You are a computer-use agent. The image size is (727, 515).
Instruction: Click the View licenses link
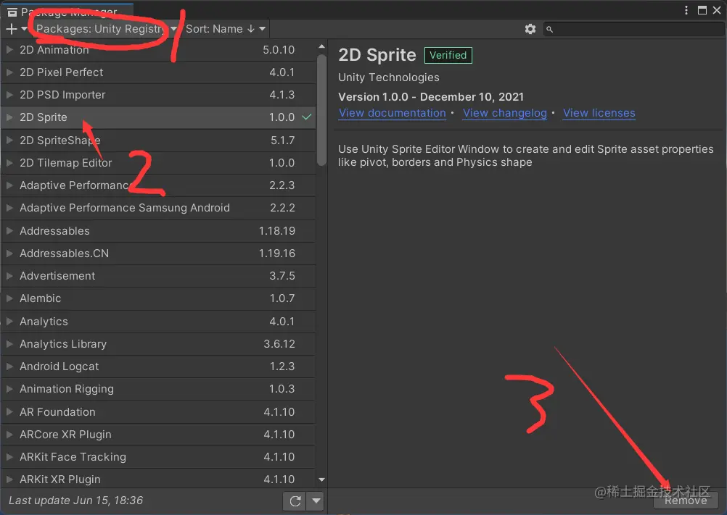[x=599, y=114]
